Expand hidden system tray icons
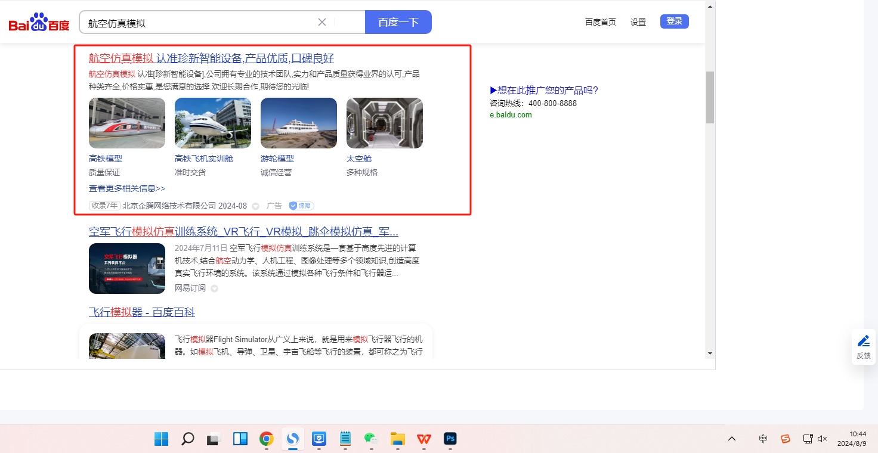This screenshot has height=453, width=878. click(732, 439)
